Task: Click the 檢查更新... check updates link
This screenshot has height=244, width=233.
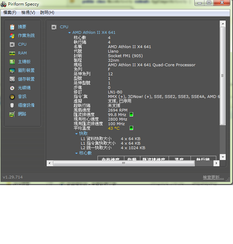Action: pos(213,177)
